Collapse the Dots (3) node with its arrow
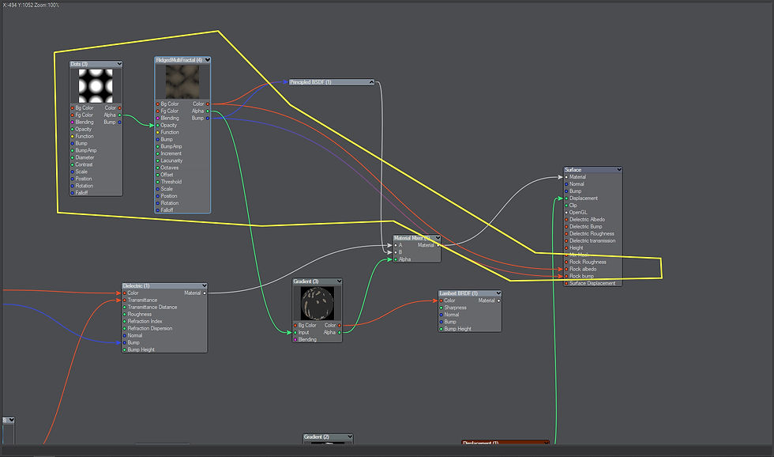Screen dimensions: 774x457 click(119, 64)
